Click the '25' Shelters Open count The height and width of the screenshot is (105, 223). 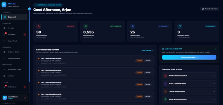pyautogui.click(x=133, y=32)
